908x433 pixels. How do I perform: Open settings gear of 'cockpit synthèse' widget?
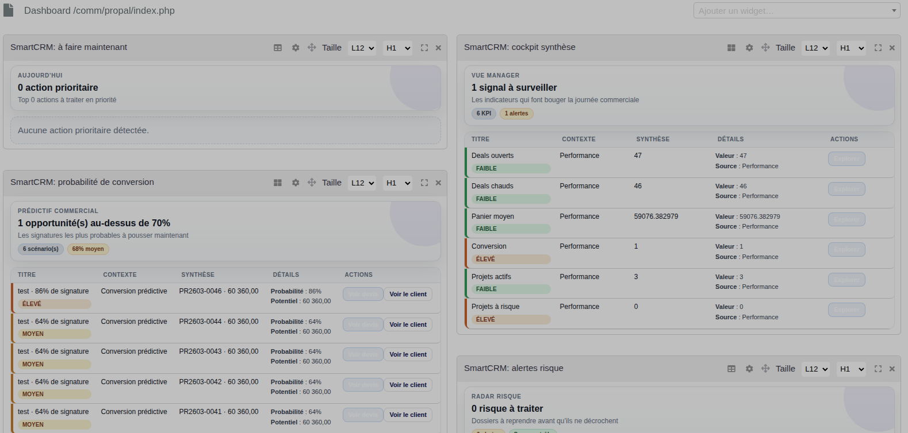pos(749,48)
